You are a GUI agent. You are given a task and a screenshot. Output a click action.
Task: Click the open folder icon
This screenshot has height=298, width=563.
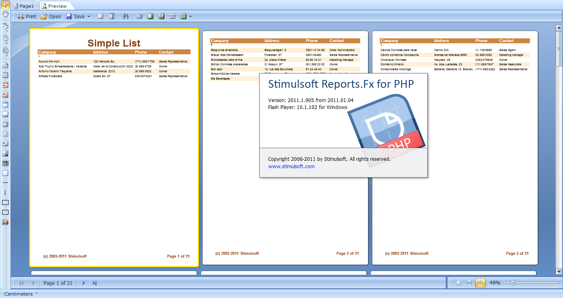pos(44,16)
